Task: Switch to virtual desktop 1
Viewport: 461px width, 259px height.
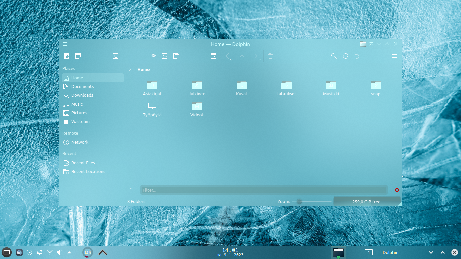Action: (x=369, y=252)
